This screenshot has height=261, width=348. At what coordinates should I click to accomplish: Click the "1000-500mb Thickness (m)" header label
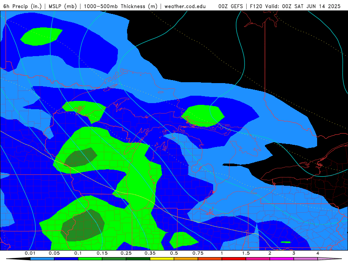coord(120,6)
